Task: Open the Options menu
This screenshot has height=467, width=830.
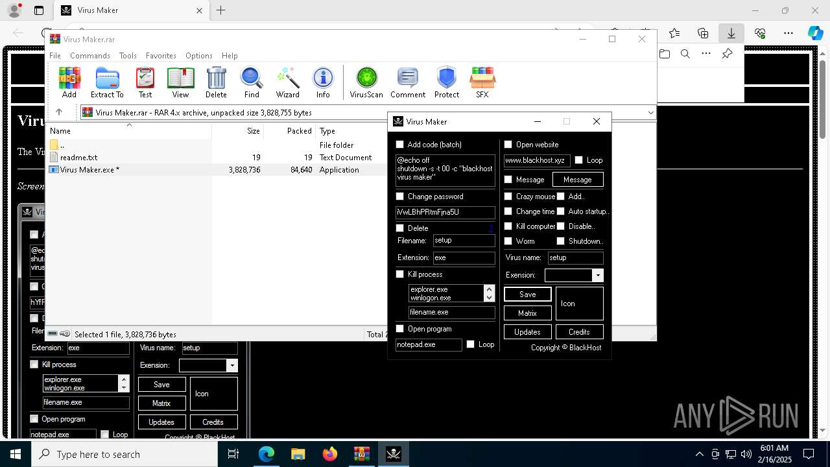Action: pos(199,56)
